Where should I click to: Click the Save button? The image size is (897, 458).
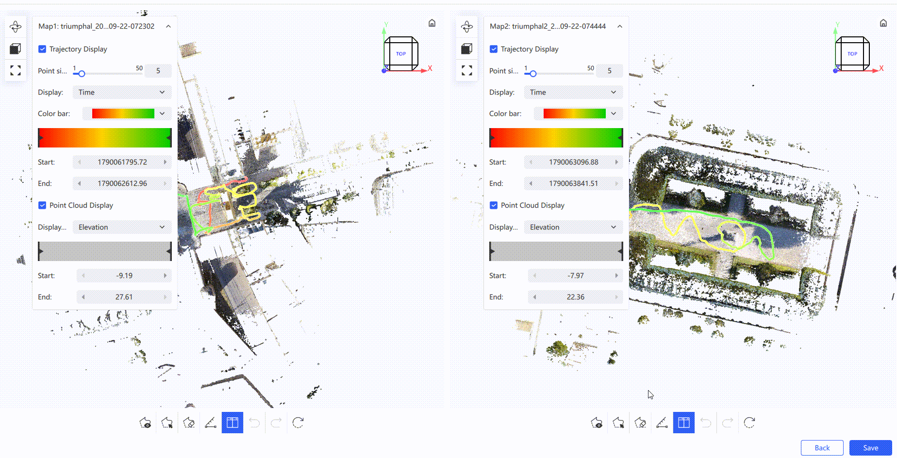871,448
